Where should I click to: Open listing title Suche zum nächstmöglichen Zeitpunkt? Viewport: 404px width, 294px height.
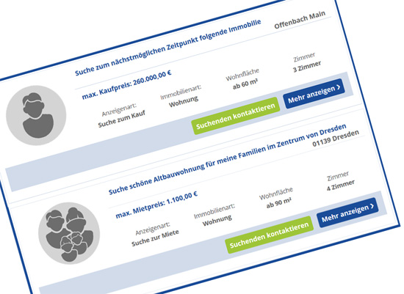point(167,48)
